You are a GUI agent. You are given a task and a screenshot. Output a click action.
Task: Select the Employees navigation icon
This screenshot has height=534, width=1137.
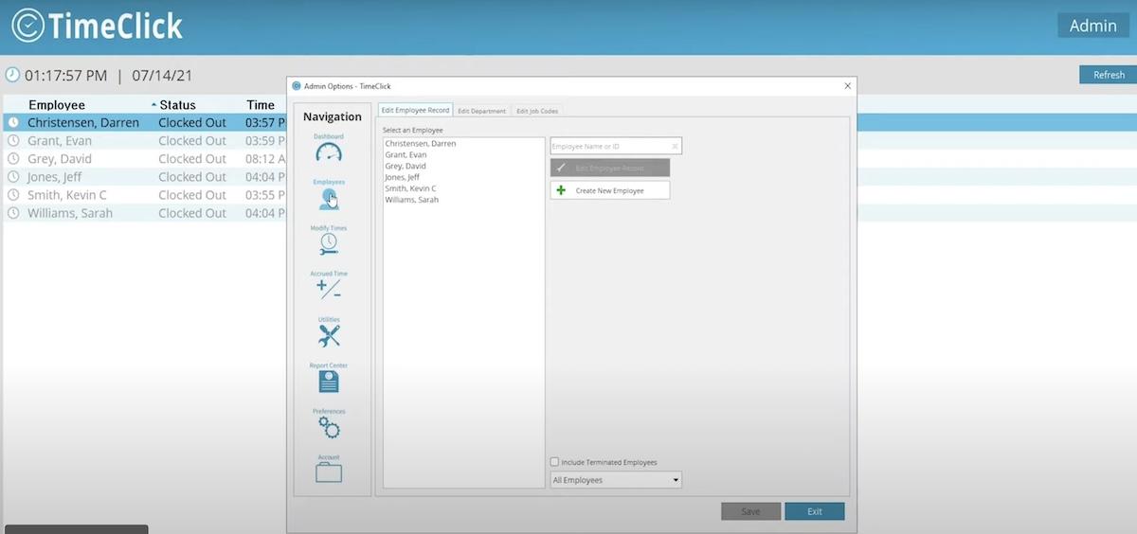(328, 198)
